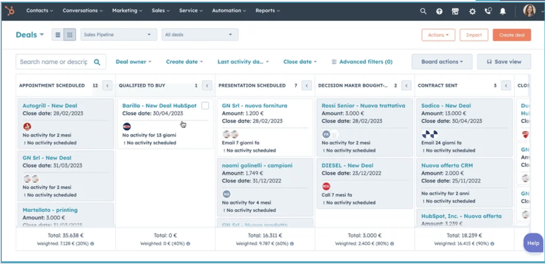Open the Close date filter
The image size is (545, 264).
coord(300,62)
